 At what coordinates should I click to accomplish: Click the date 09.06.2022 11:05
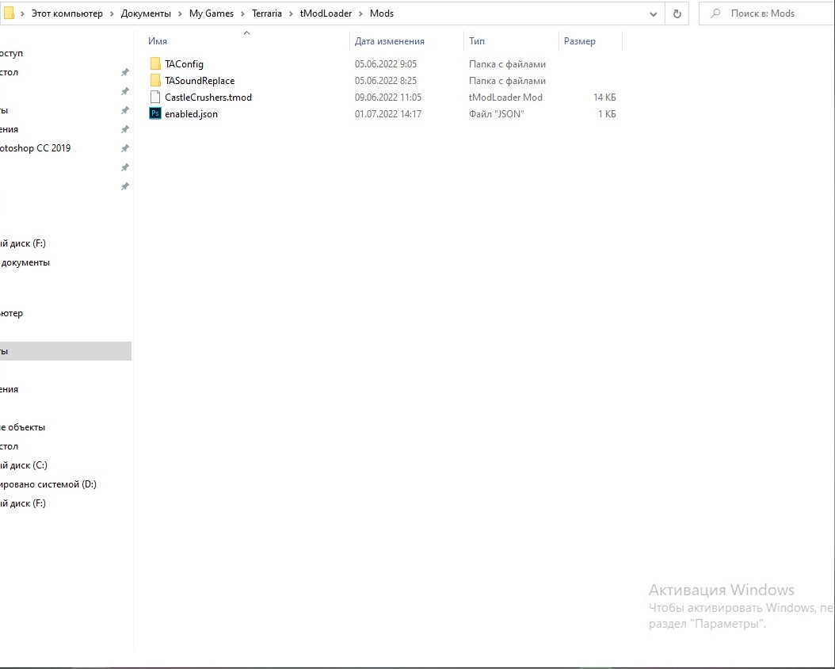[x=387, y=97]
